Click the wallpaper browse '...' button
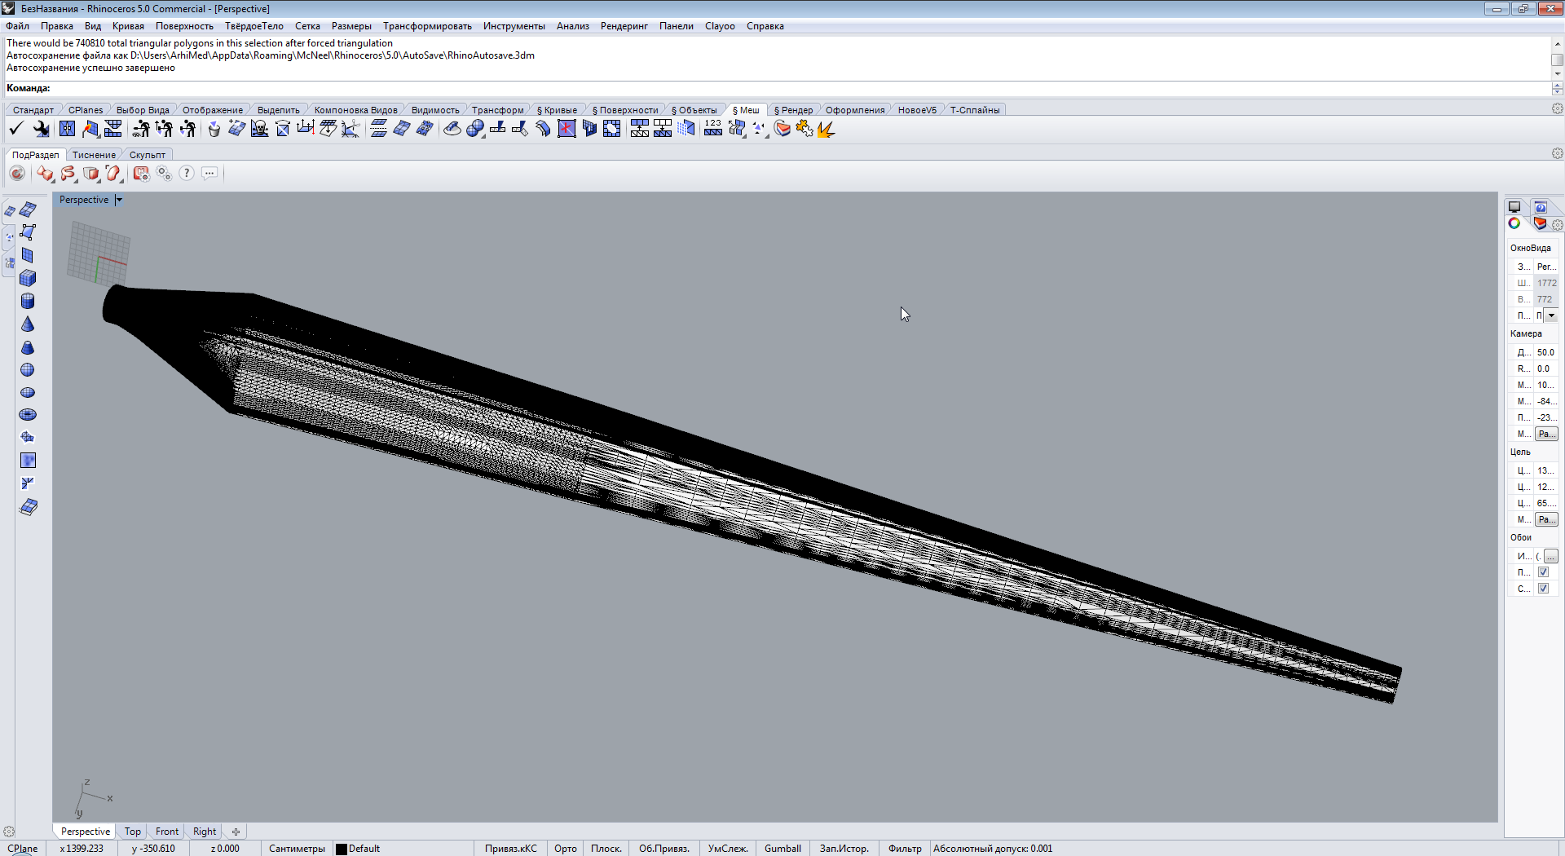 point(1550,556)
